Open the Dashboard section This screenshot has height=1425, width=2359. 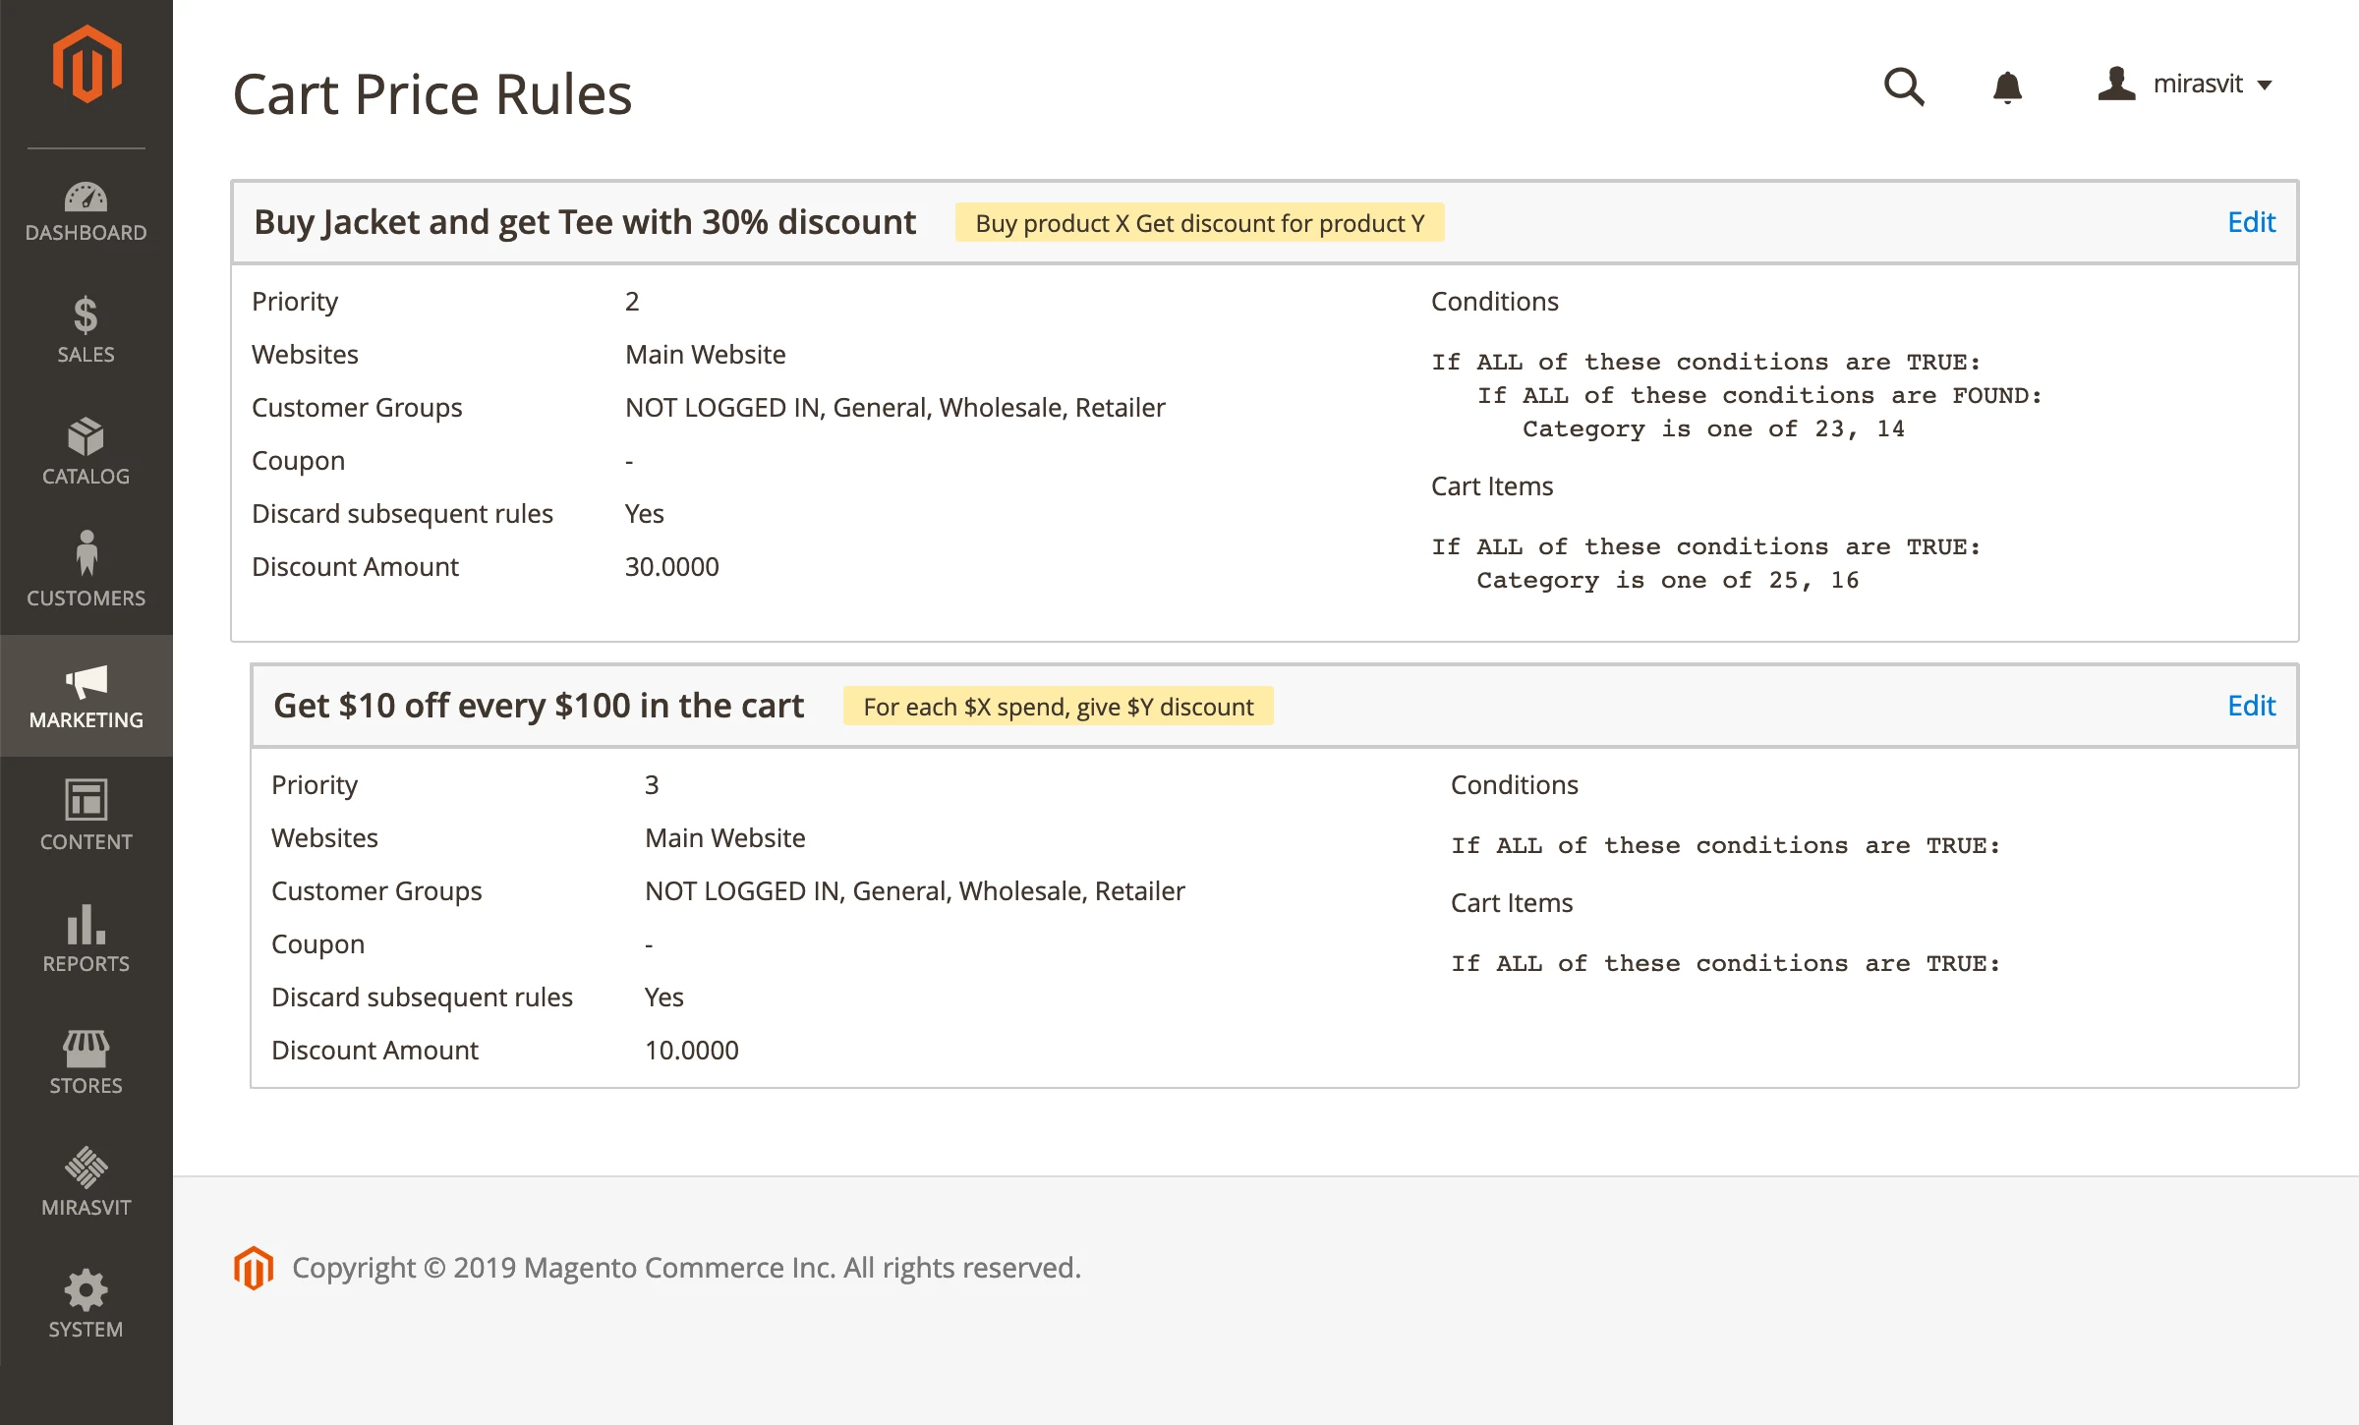click(x=86, y=210)
